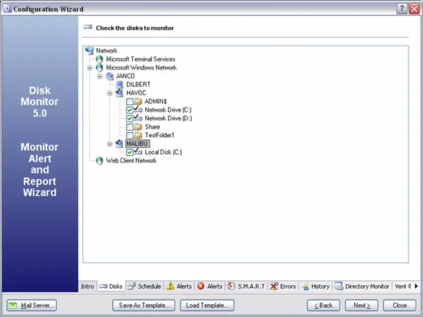Click the HAVOC computer icon
Image resolution: width=423 pixels, height=317 pixels.
coord(119,93)
